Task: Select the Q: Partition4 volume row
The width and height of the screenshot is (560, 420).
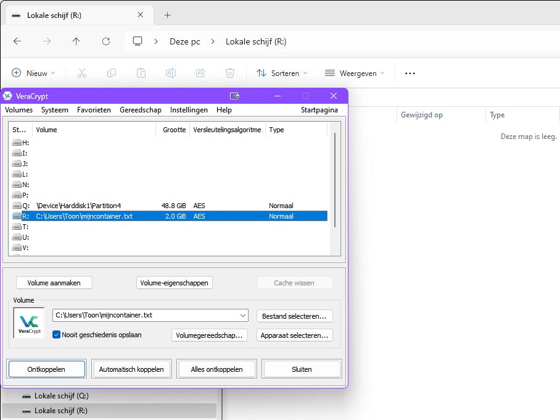Action: click(x=169, y=206)
